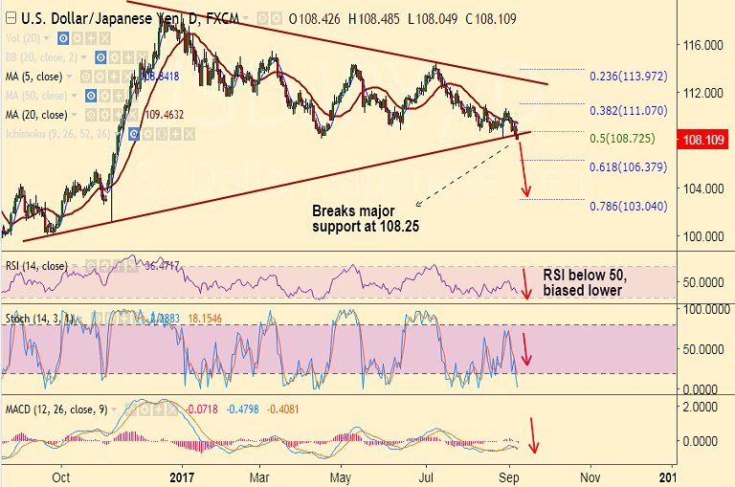Open MA (5, close) dropdown arrow
The image size is (735, 487).
tap(69, 77)
